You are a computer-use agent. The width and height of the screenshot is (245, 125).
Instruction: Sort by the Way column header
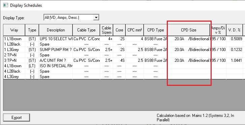[14, 30]
